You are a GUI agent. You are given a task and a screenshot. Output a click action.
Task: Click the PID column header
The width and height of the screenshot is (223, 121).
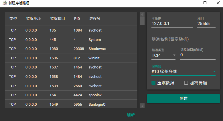pyautogui.click(x=77, y=19)
